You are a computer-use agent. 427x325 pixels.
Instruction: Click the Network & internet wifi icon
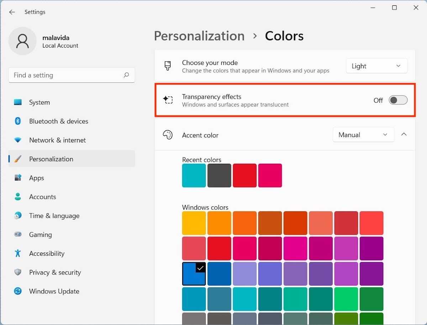click(x=18, y=140)
